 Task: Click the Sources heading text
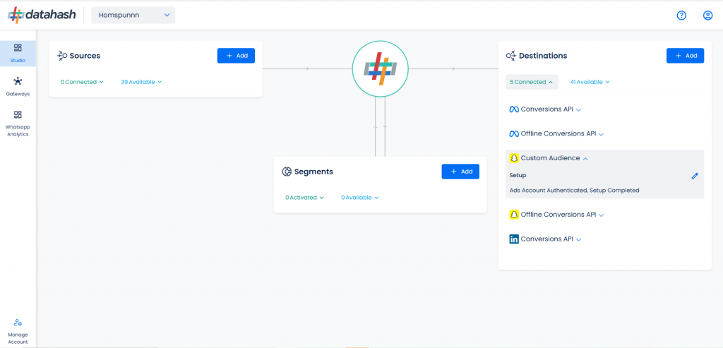tap(85, 56)
